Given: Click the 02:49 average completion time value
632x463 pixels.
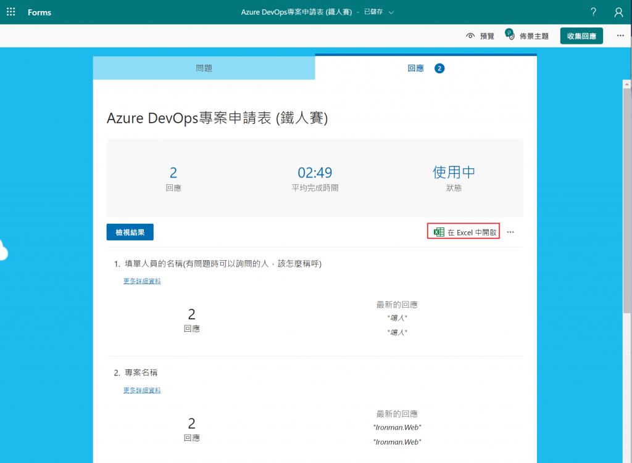Looking at the screenshot, I should (315, 173).
